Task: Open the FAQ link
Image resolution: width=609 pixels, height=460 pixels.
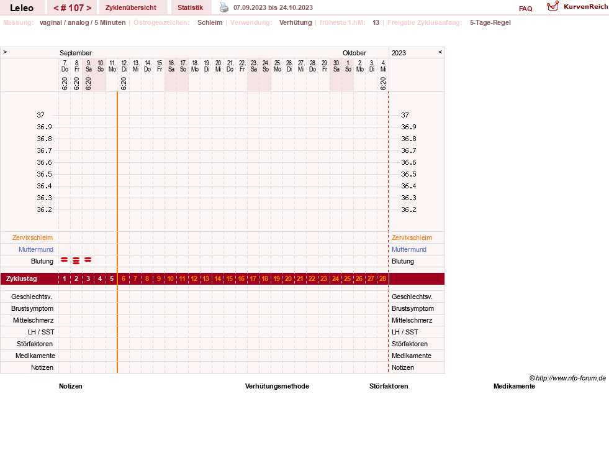Action: [x=525, y=9]
